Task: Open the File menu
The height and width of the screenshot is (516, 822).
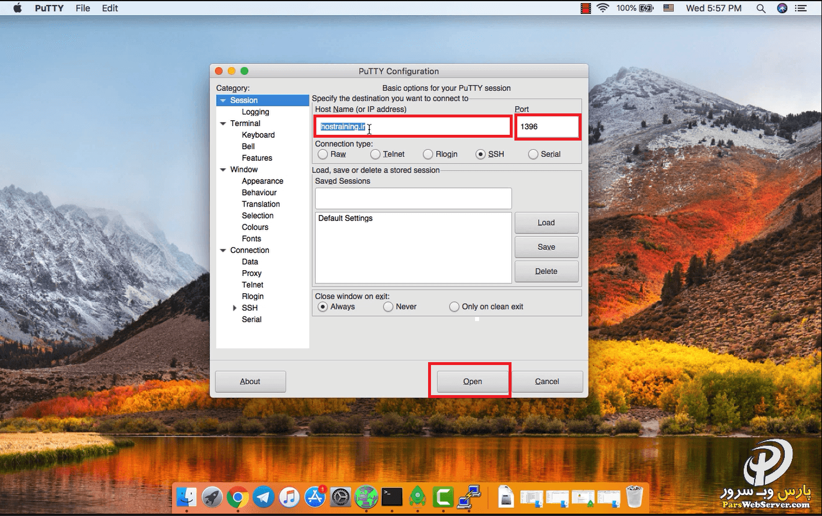Action: click(83, 8)
